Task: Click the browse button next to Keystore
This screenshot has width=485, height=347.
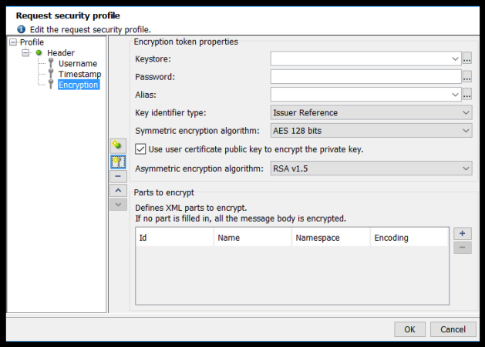Action: pyautogui.click(x=467, y=58)
